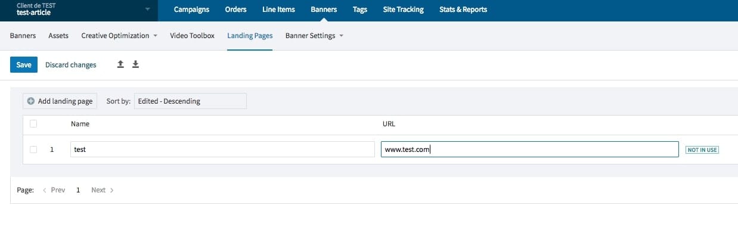Open the Tags menu

[x=360, y=10]
